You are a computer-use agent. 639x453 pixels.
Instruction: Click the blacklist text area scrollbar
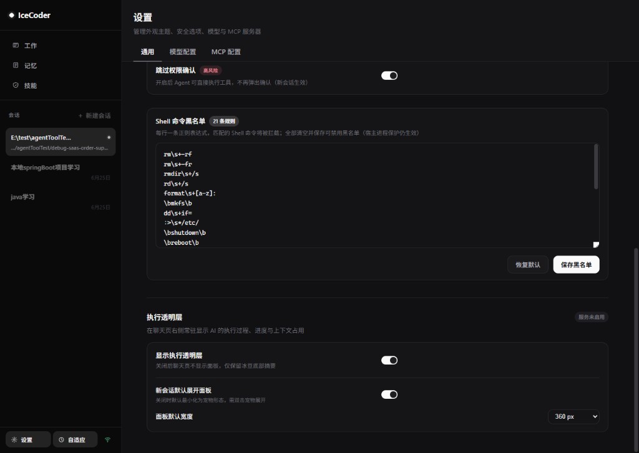coord(596,167)
